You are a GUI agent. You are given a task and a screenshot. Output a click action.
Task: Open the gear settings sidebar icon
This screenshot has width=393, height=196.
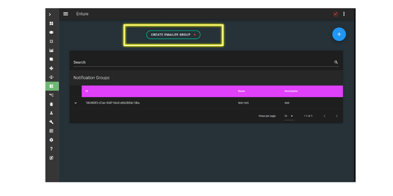pyautogui.click(x=52, y=140)
